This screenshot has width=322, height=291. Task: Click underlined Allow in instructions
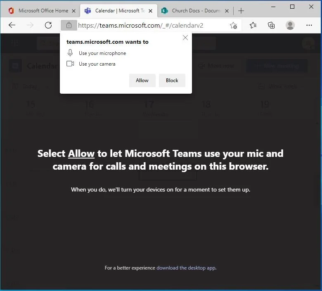[81, 154]
